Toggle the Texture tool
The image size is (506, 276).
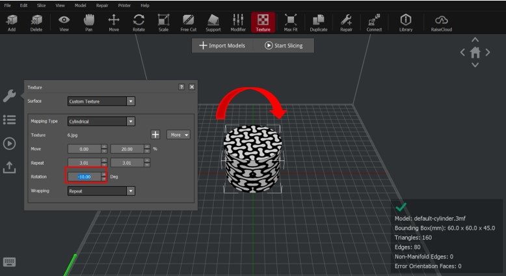click(x=263, y=23)
